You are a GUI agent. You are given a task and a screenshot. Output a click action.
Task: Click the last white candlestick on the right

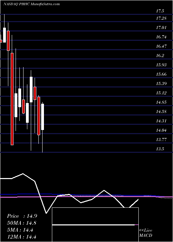[x=43, y=117]
